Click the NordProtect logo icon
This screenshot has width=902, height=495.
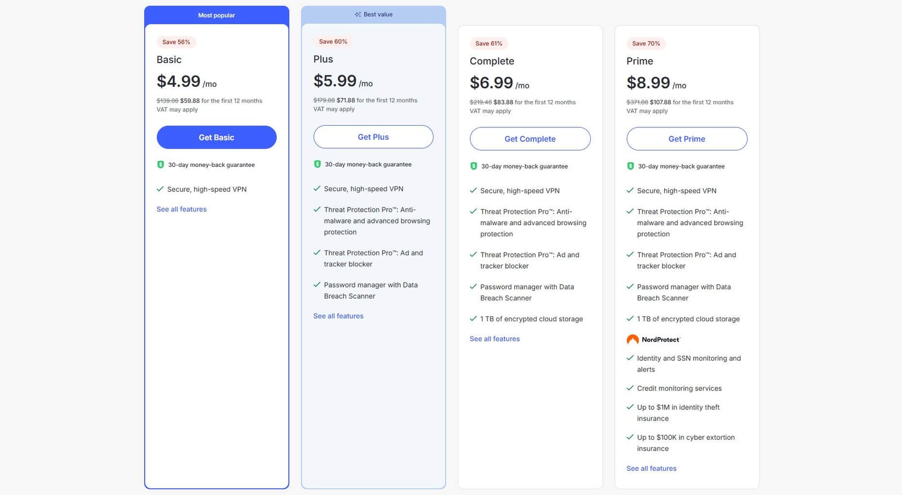[x=633, y=339]
